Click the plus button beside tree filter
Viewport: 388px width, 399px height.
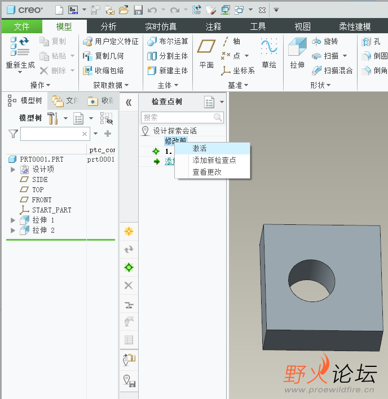point(108,134)
